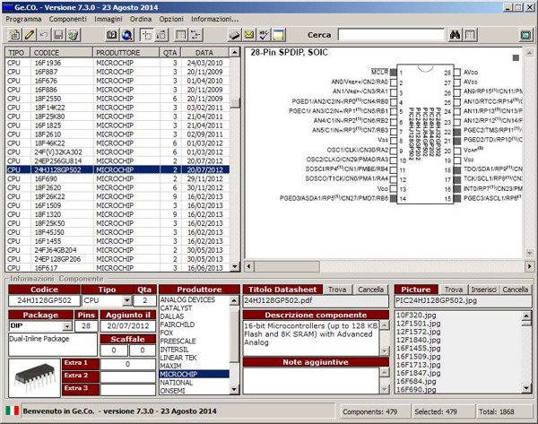Click the pencil edit icon in toolbar
538x424 pixels.
(29, 34)
